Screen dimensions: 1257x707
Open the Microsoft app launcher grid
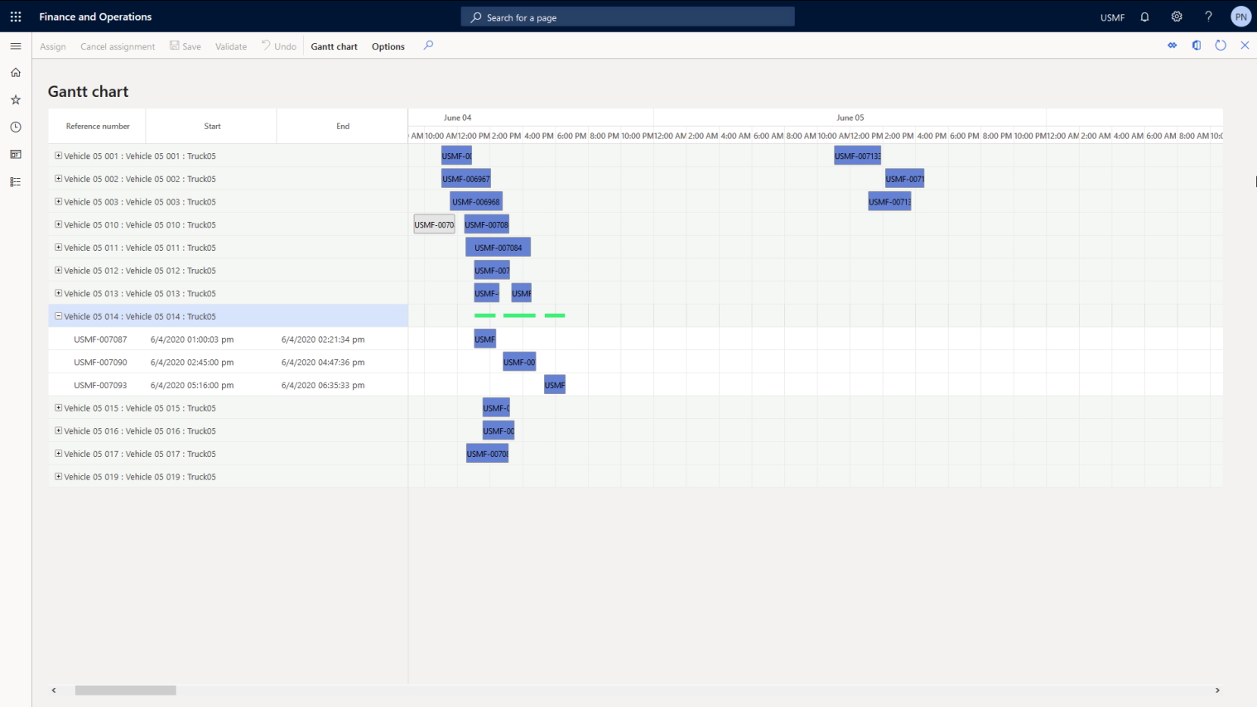(x=15, y=16)
